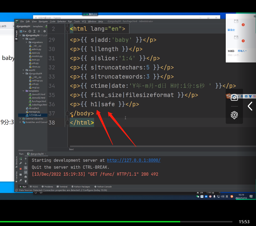Open vertical Project tool window tab
The image size is (256, 226).
[16, 35]
